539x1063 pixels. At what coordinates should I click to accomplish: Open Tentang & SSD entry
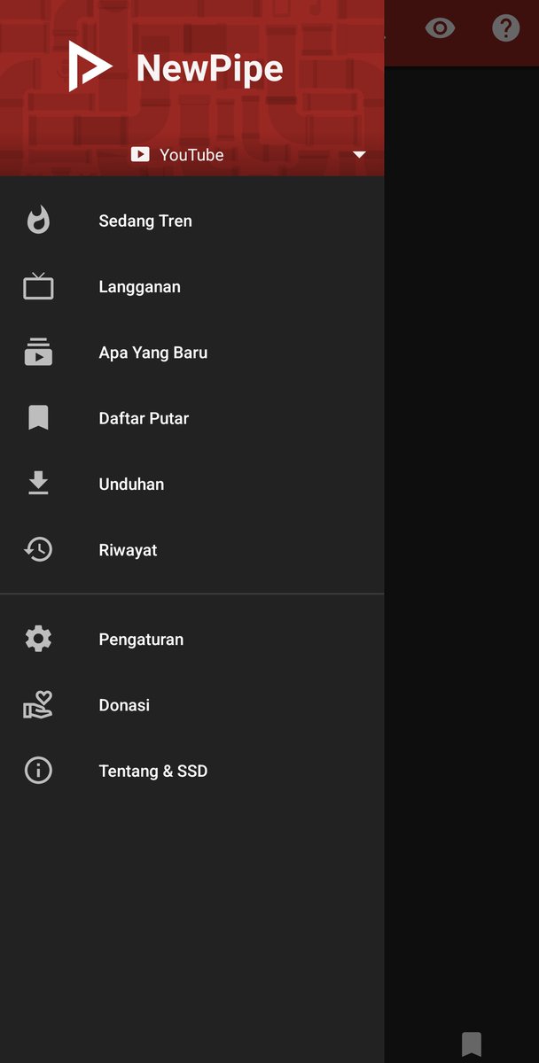pos(192,771)
